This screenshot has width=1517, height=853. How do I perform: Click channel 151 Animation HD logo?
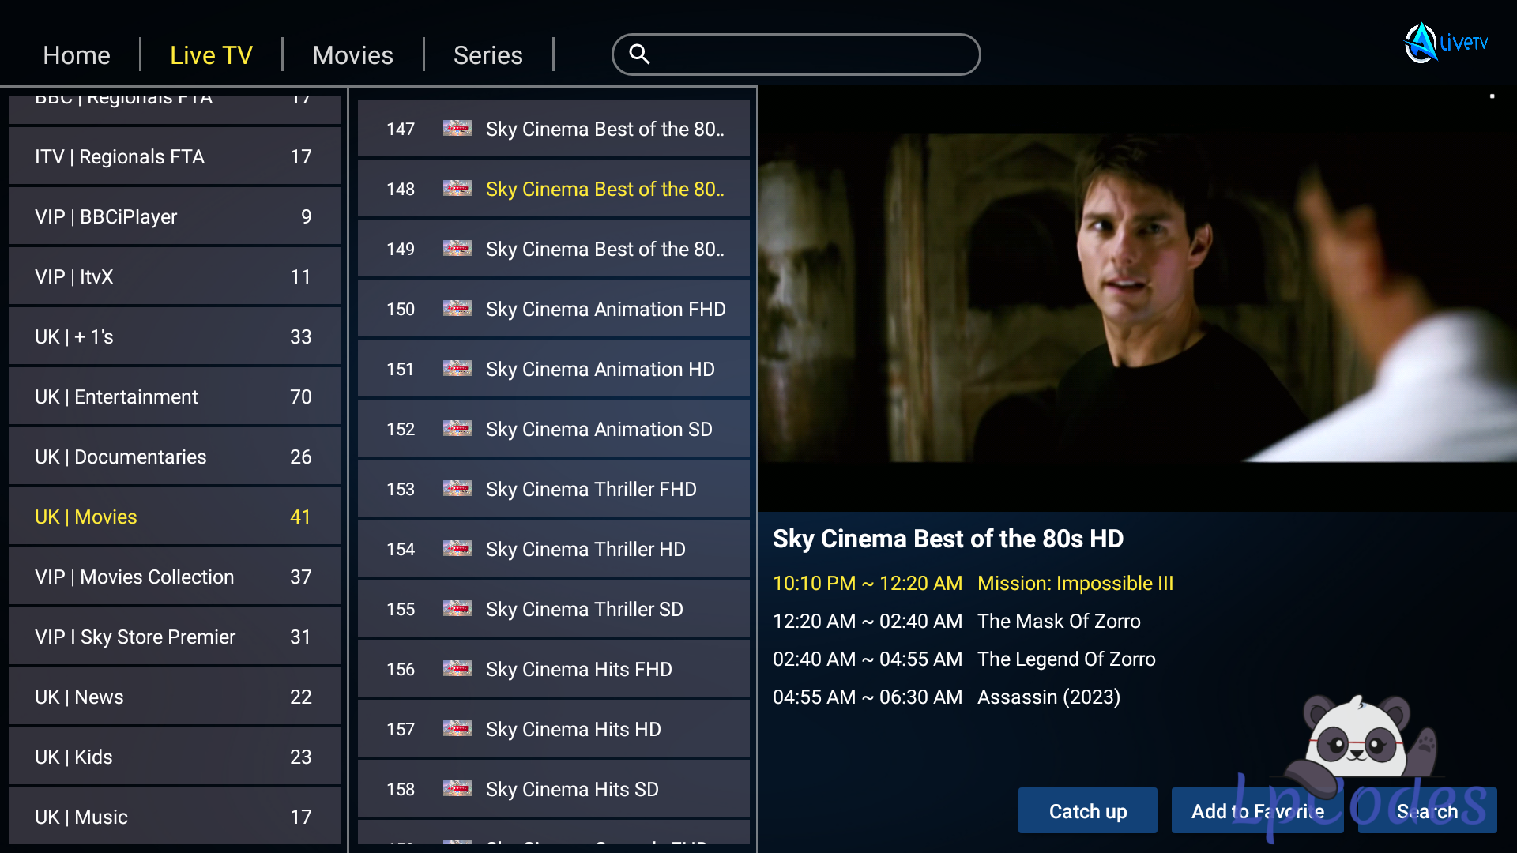pos(457,368)
